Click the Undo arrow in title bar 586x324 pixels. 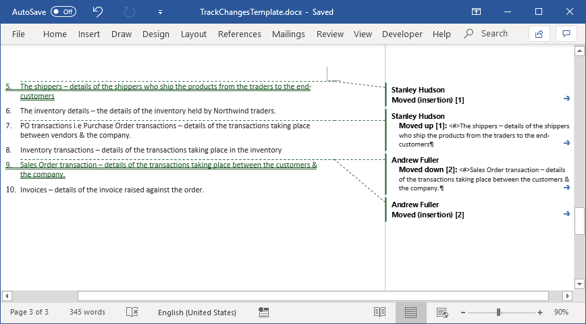click(98, 11)
